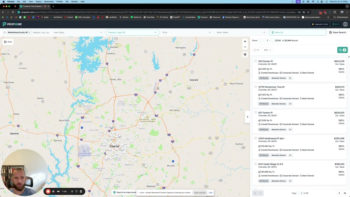Screen dimensions: 350x197
Task: Click the search magnifier icon
Action: pyautogui.click(x=4, y=32)
